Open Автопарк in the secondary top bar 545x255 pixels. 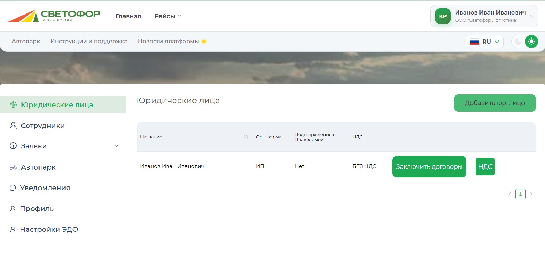[x=26, y=42]
